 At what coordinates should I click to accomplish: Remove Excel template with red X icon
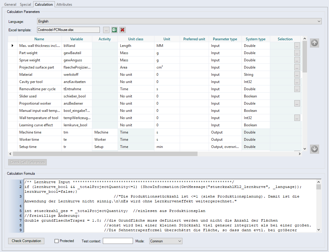(122, 30)
